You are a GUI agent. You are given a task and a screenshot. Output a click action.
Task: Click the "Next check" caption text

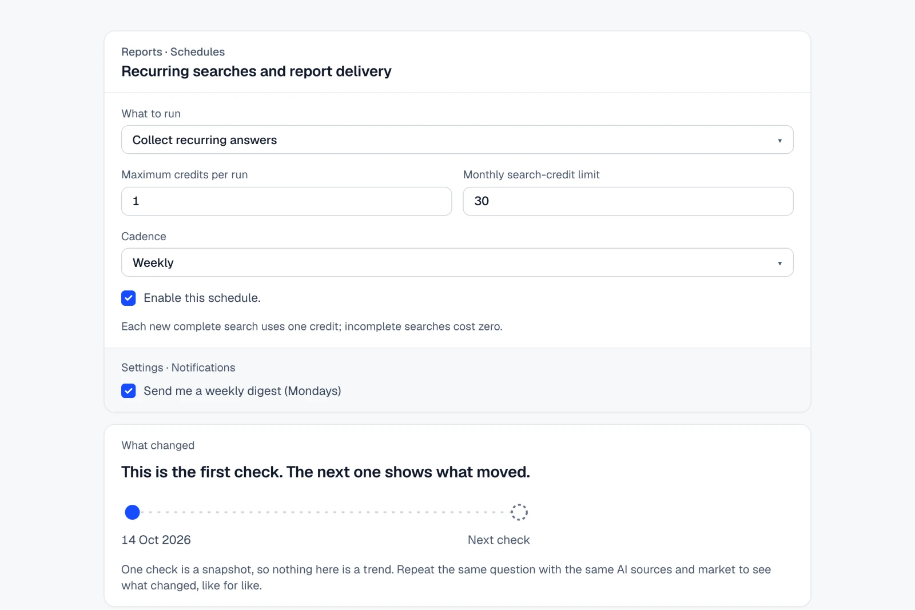499,540
